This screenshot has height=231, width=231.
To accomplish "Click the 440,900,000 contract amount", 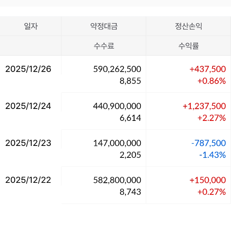I will point(117,106).
